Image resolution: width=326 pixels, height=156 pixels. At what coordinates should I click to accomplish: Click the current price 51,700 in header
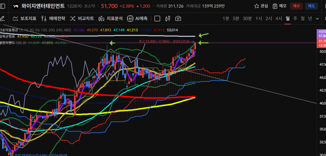point(109,6)
